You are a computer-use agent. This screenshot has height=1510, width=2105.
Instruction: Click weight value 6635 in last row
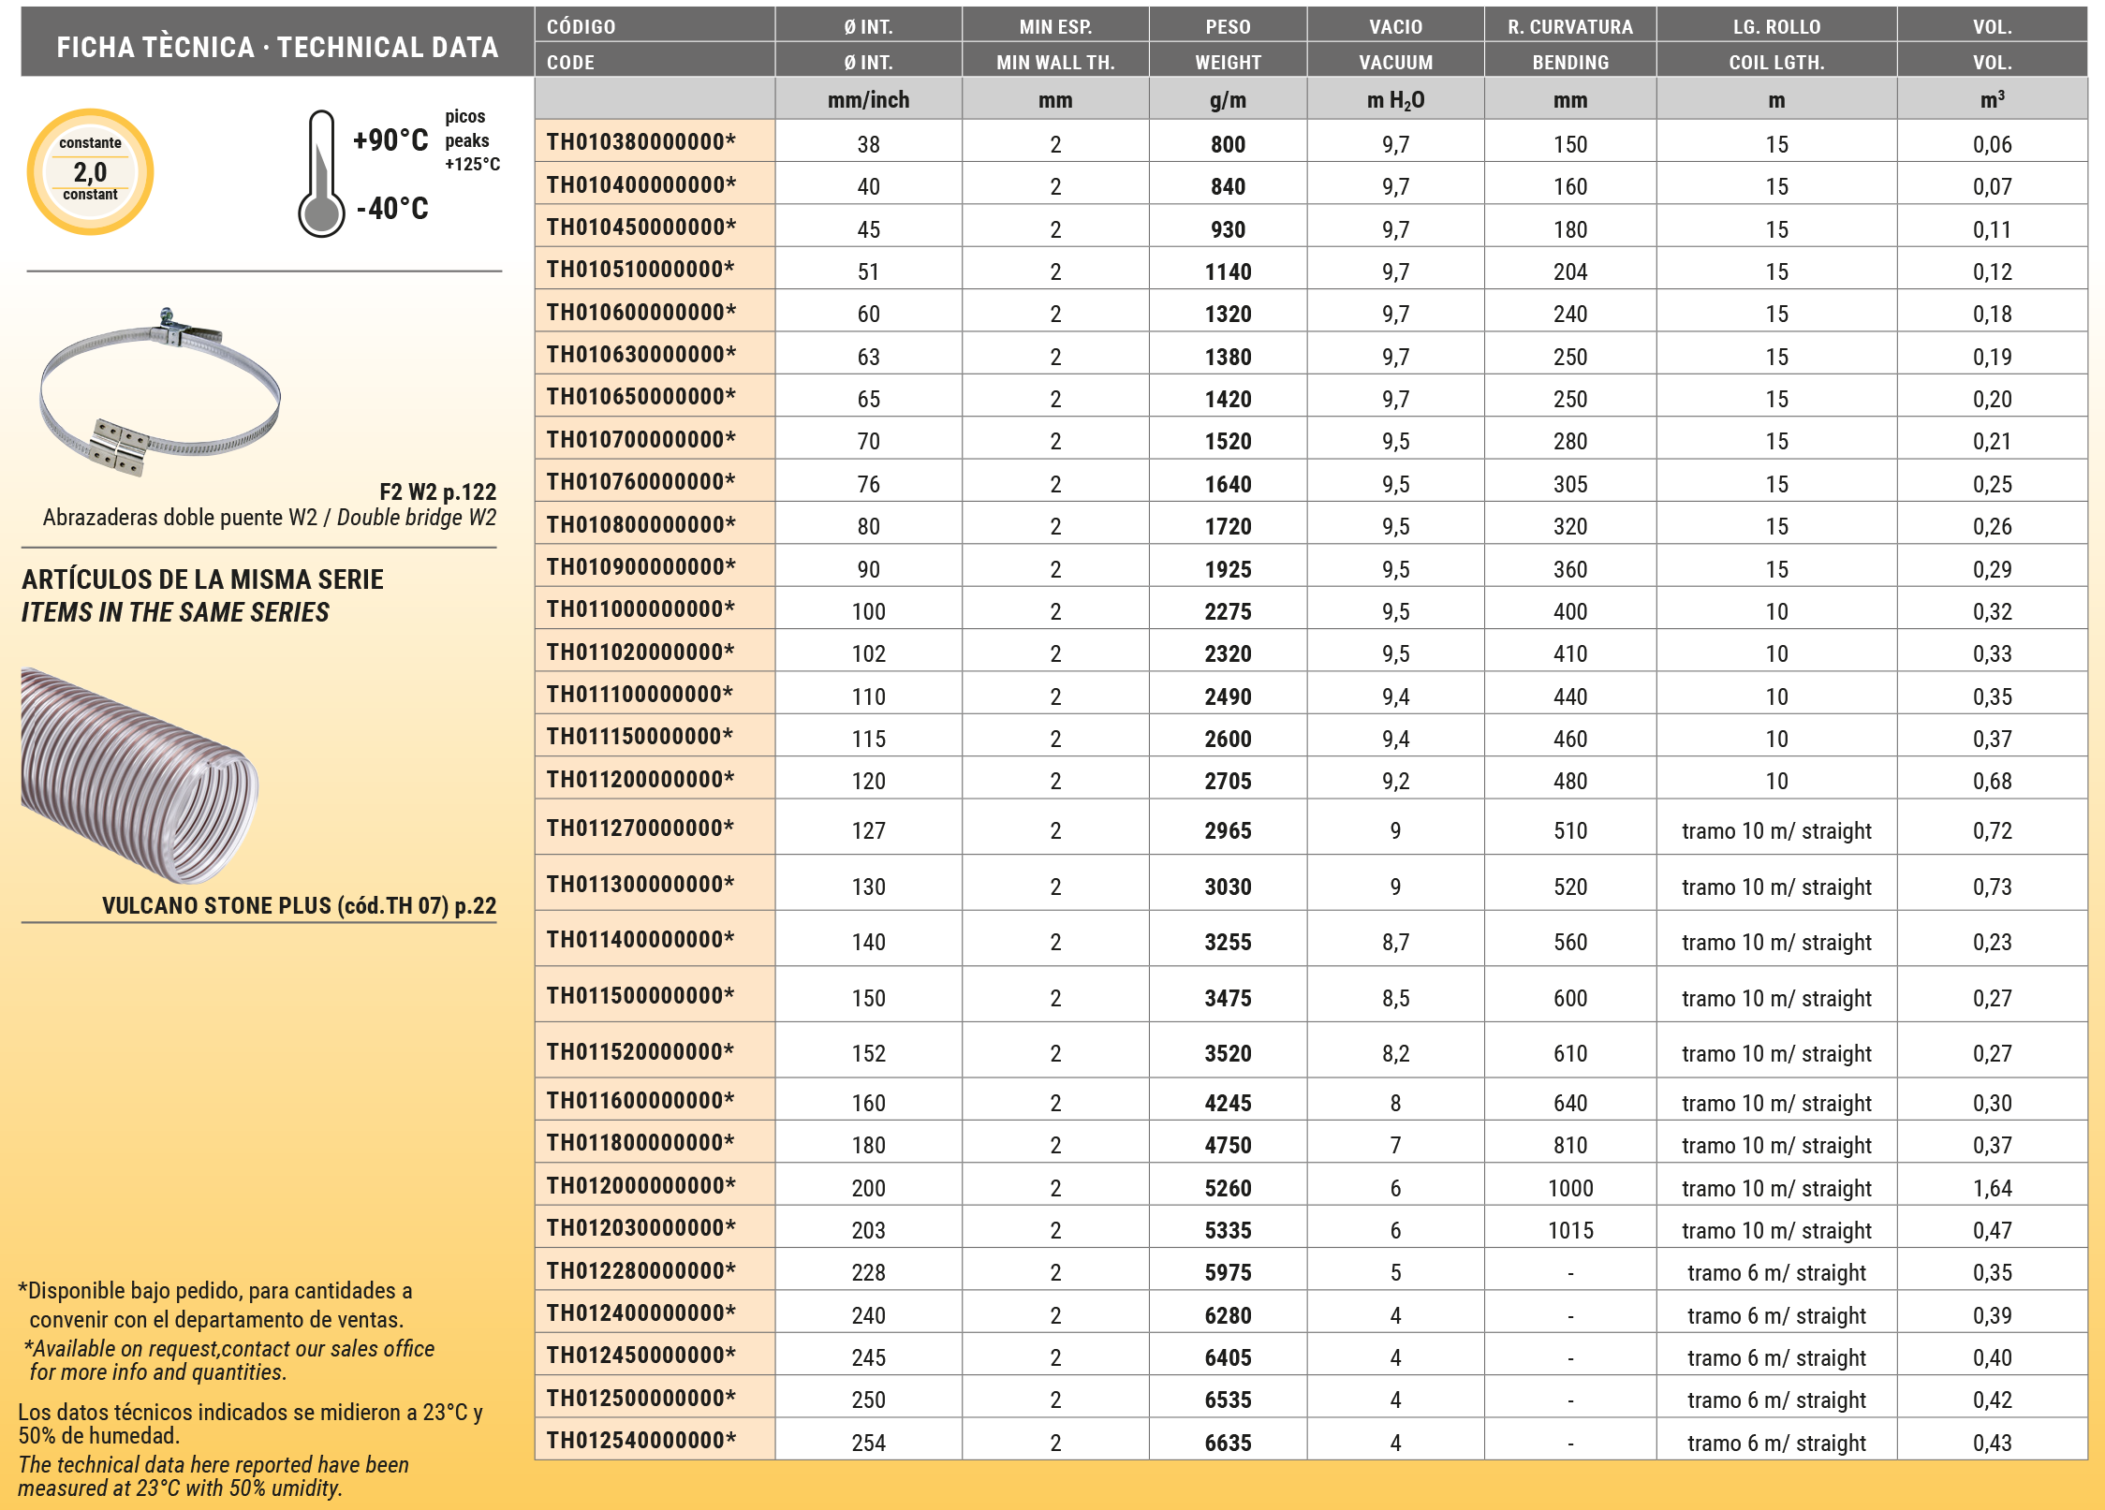pos(1228,1443)
